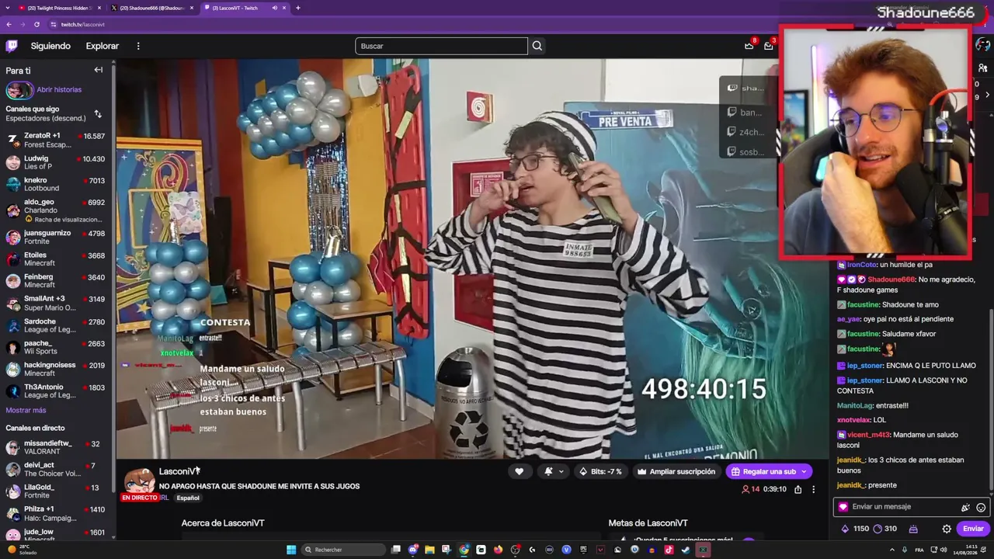Open the chat hype train icon

[x=914, y=529]
